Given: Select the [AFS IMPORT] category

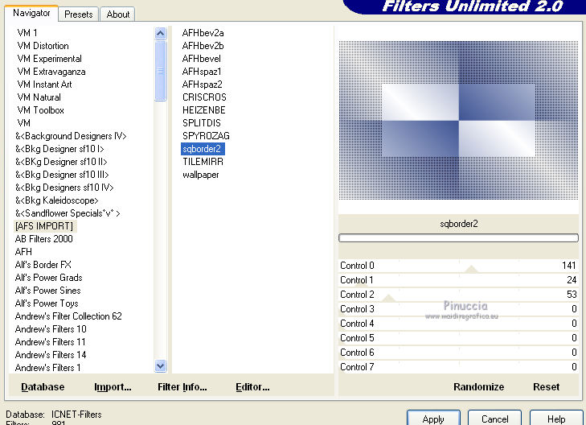Looking at the screenshot, I should [44, 226].
